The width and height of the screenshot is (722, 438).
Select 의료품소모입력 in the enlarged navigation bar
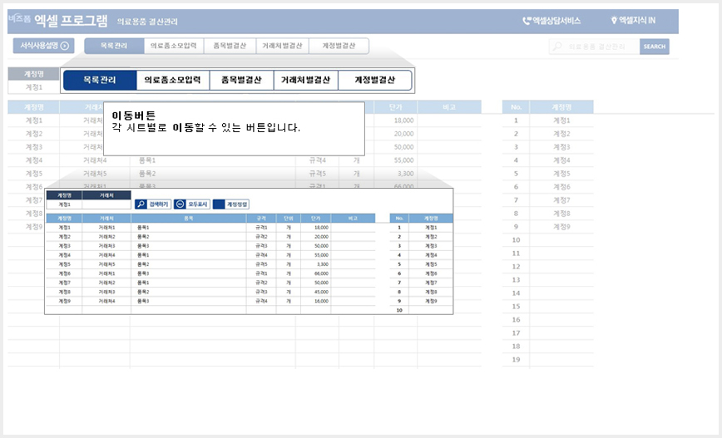pyautogui.click(x=173, y=80)
